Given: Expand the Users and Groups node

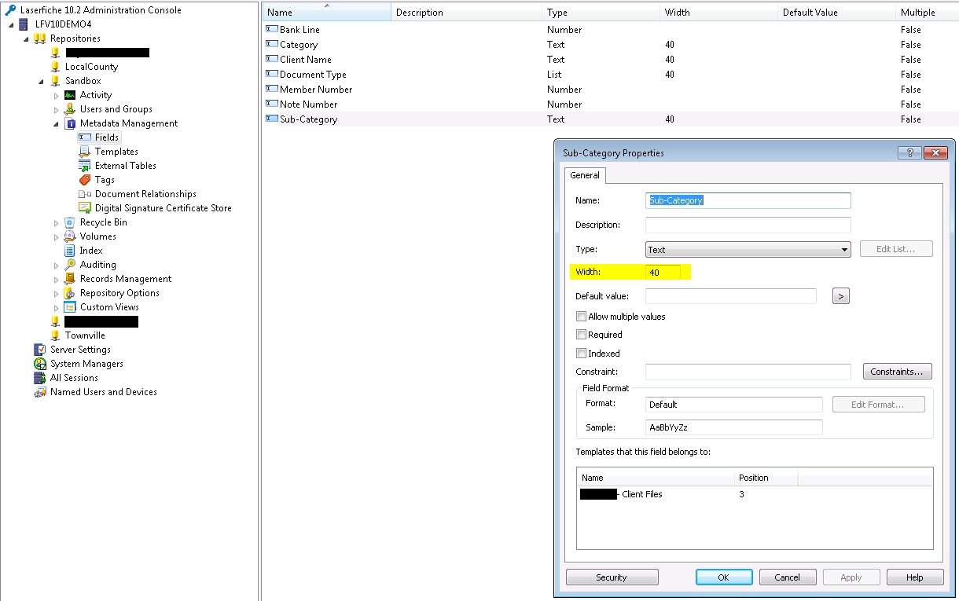Looking at the screenshot, I should (x=56, y=109).
